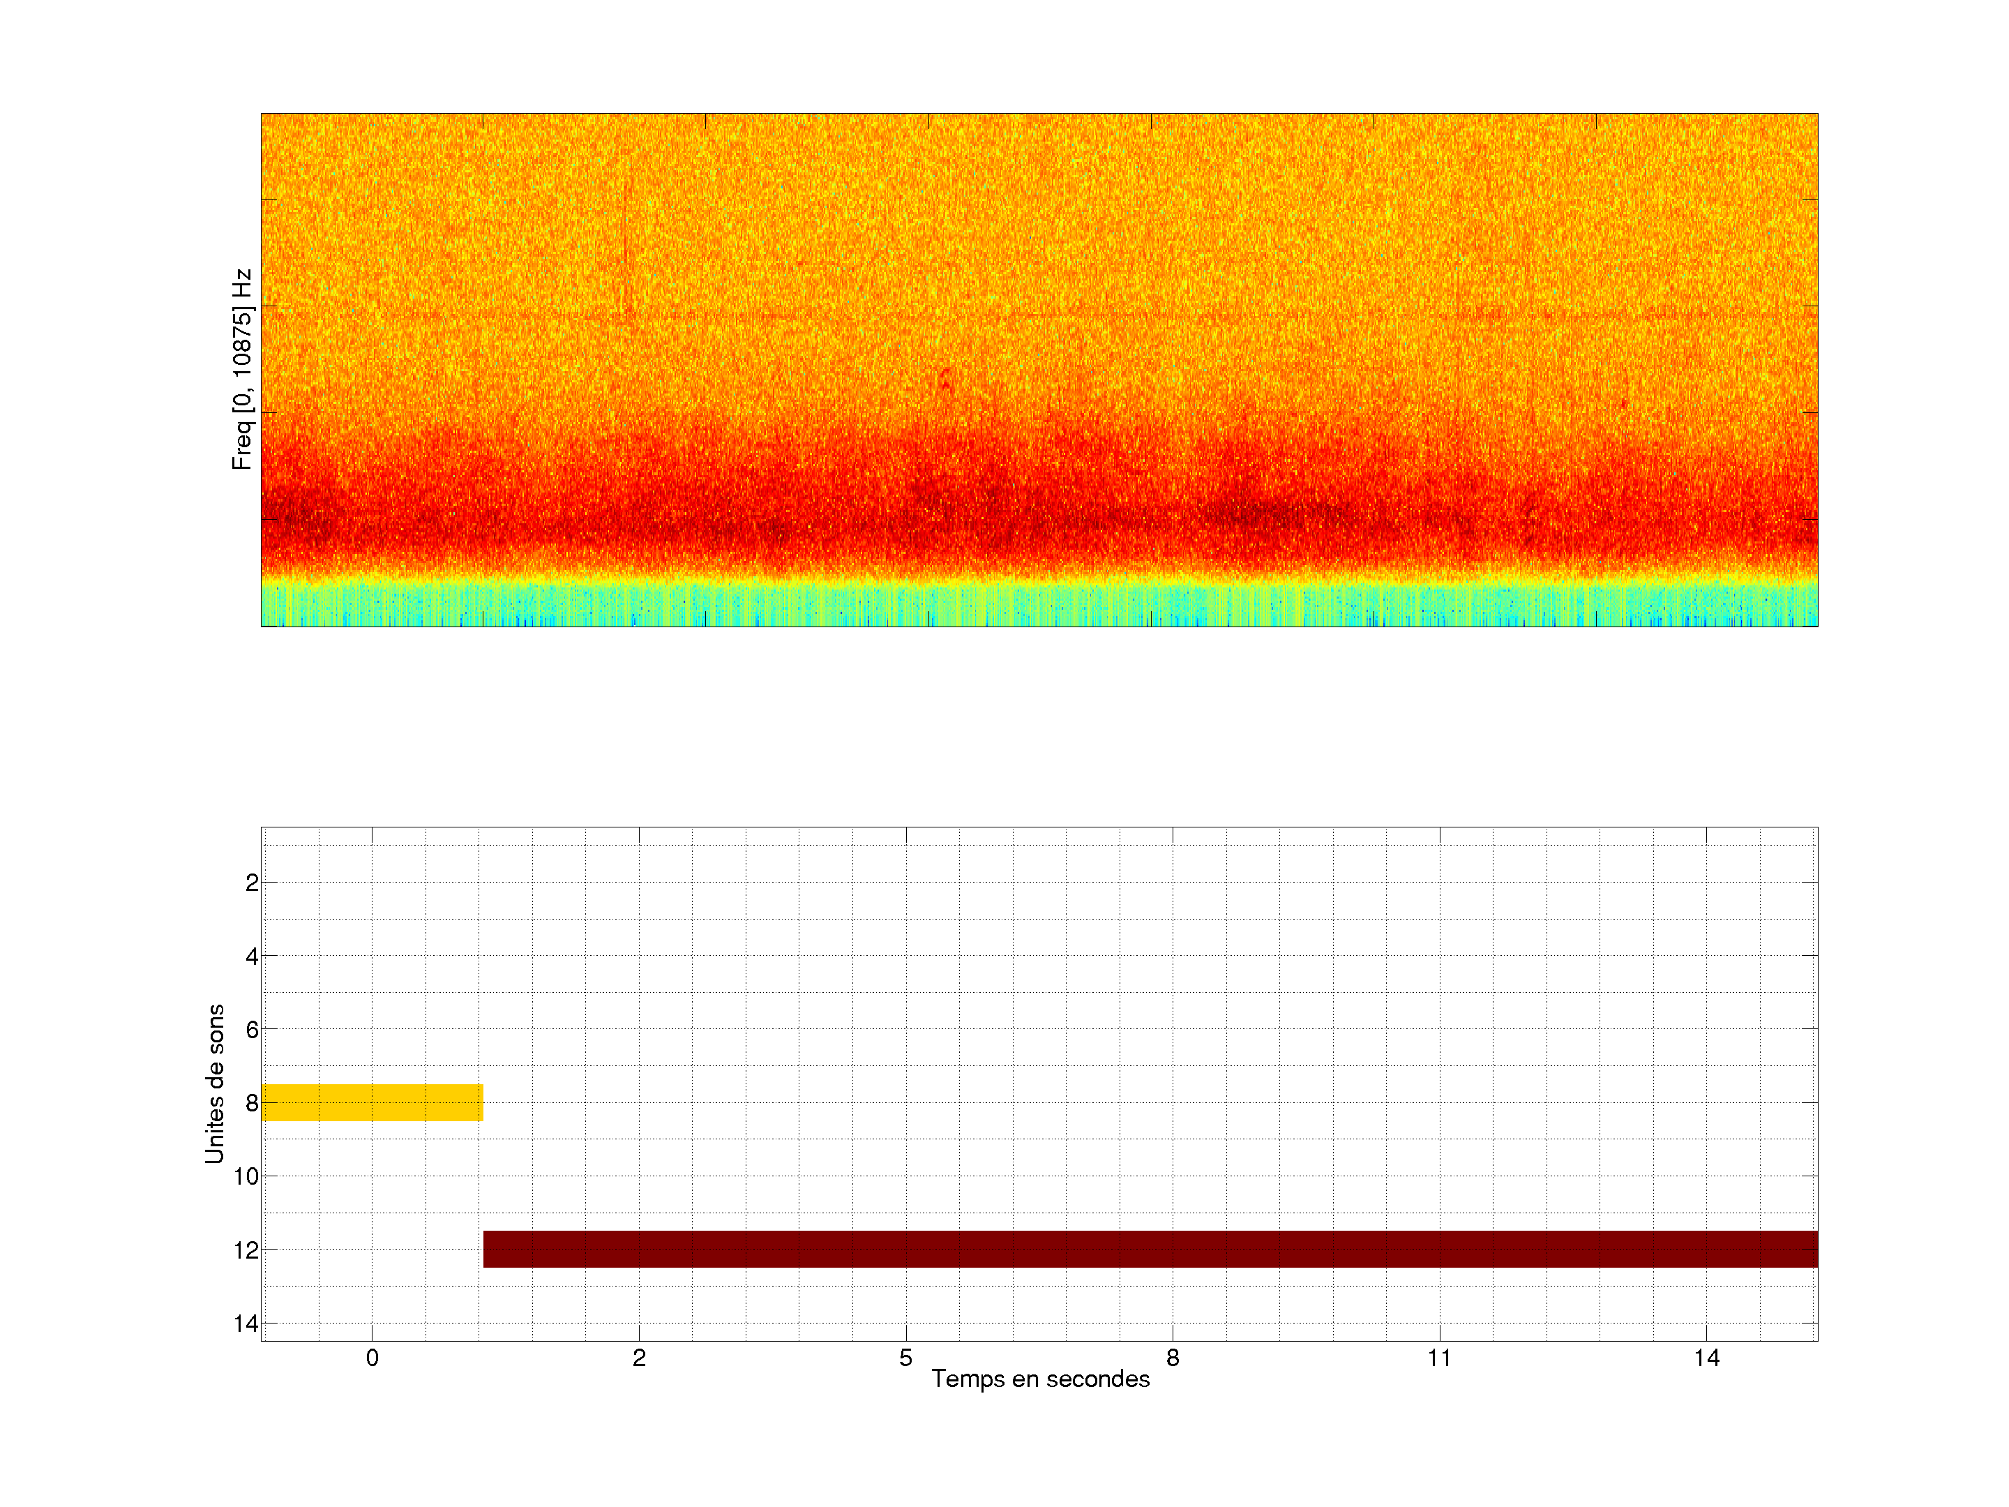This screenshot has height=1507, width=2009.
Task: Click the y-axis tick label 4
Action: click(x=252, y=957)
